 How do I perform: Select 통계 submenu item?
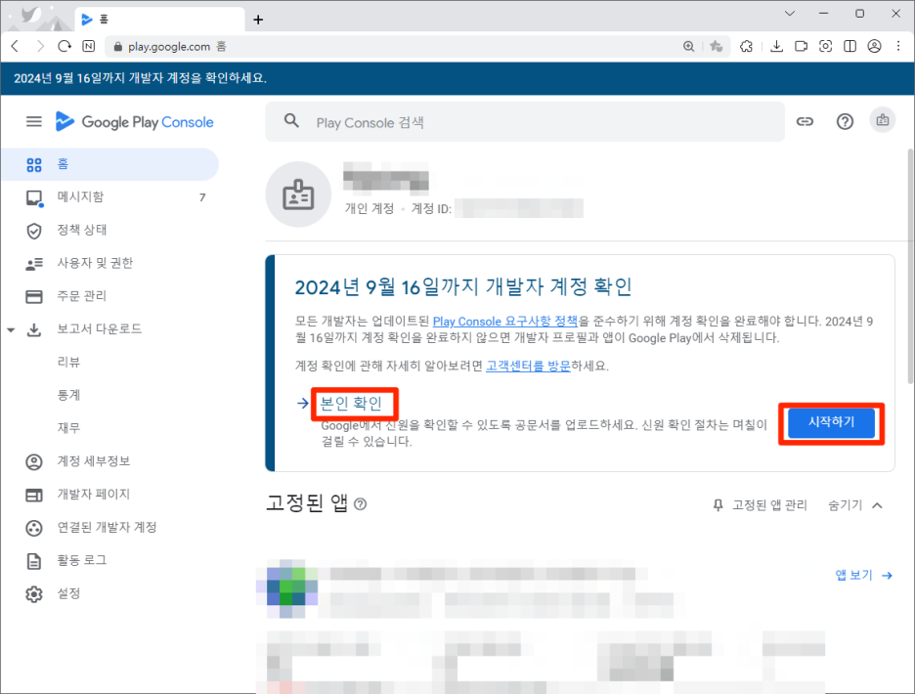pyautogui.click(x=68, y=395)
